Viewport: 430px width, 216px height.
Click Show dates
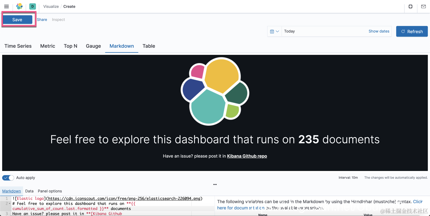[379, 31]
